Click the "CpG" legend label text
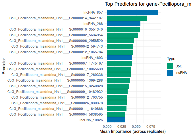 [179, 66]
